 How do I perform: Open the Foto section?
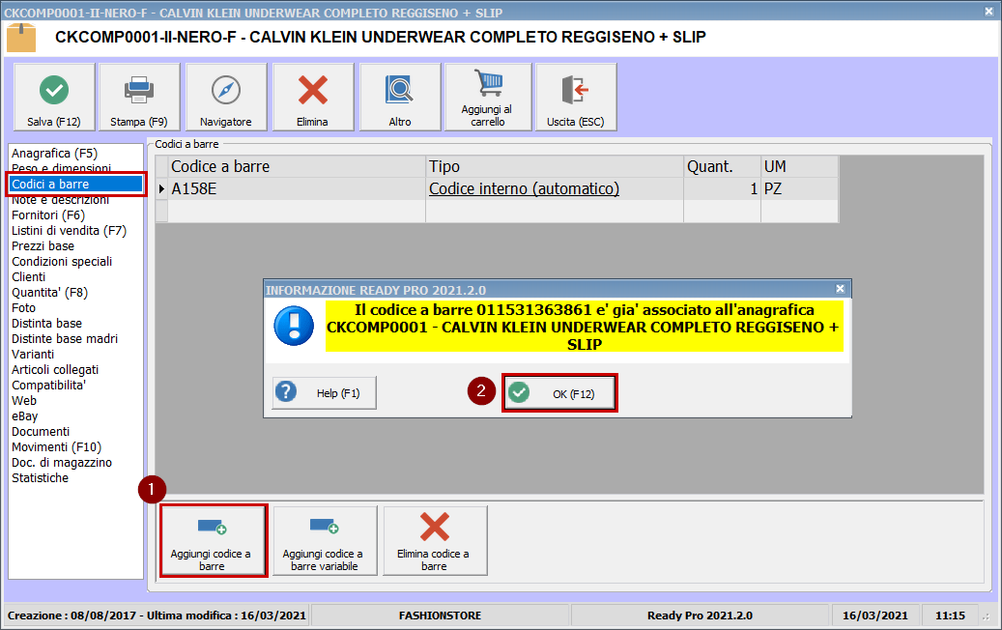coord(23,308)
